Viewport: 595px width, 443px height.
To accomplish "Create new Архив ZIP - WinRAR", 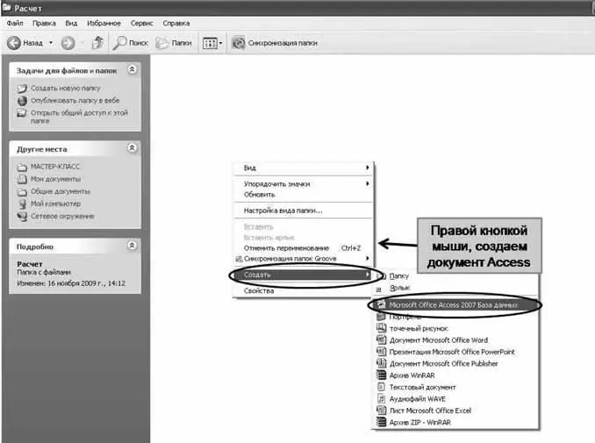I will pyautogui.click(x=455, y=423).
